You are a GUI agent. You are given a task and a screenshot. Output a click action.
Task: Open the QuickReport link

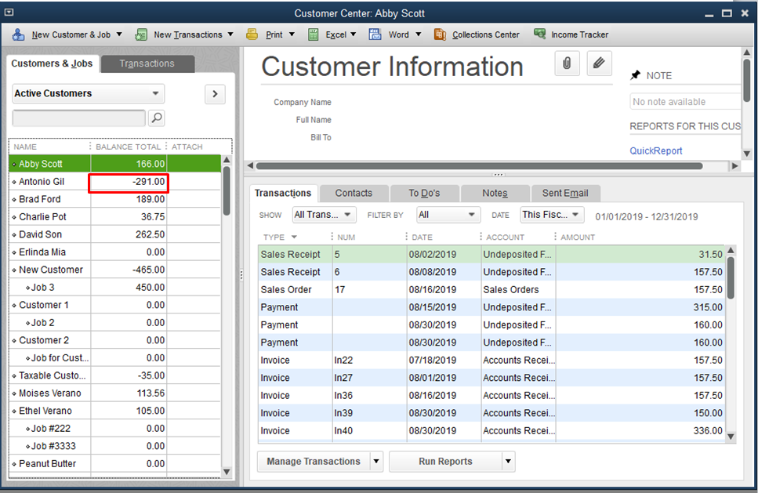pos(656,150)
